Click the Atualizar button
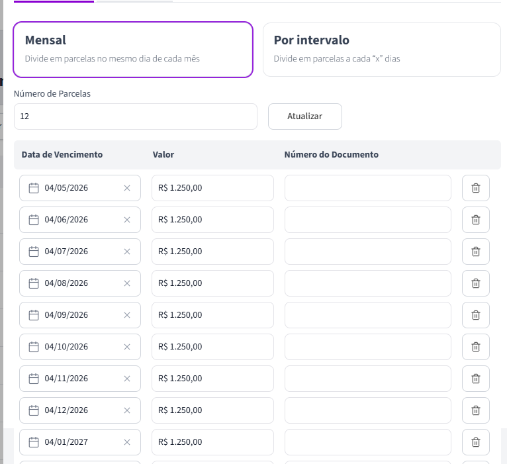This screenshot has height=464, width=507. tap(305, 116)
